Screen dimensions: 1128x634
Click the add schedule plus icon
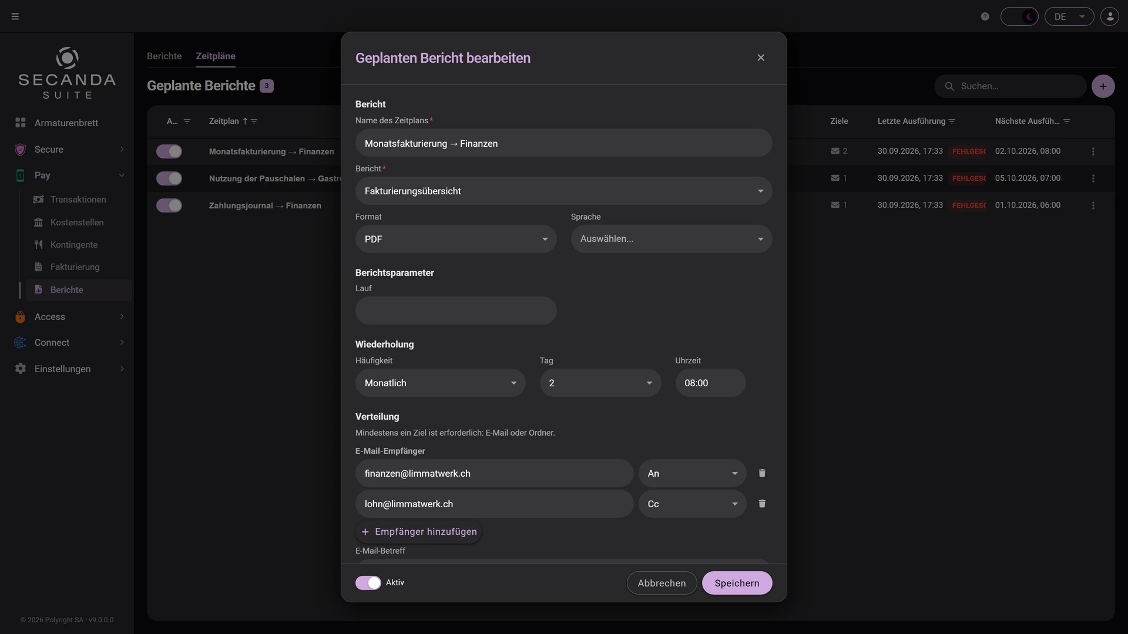[1103, 86]
